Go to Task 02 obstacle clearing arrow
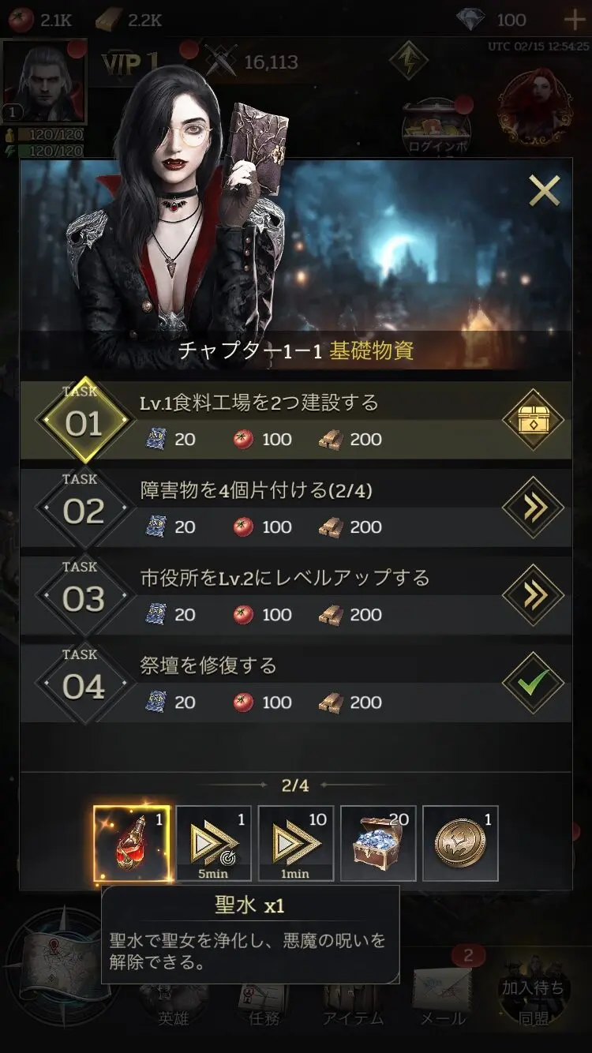The image size is (592, 1053). point(533,508)
